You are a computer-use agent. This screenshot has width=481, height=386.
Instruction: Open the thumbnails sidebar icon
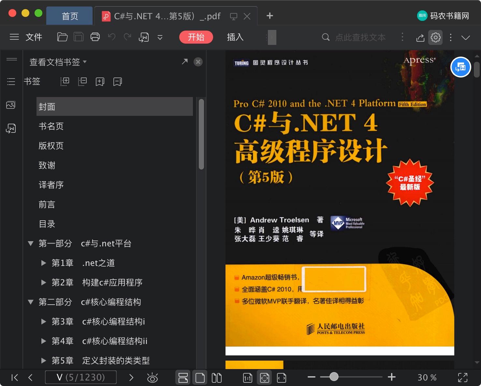coord(11,105)
